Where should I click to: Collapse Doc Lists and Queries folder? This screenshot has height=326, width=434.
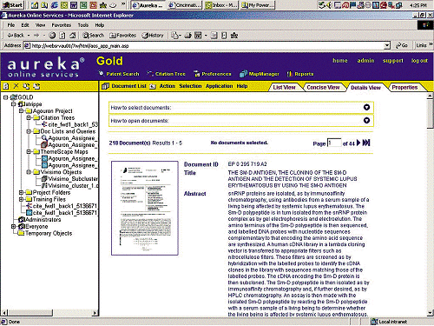(x=29, y=131)
